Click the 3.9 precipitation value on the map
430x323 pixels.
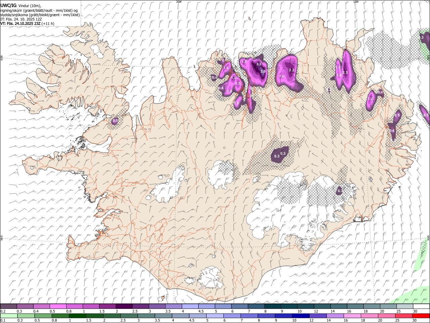click(263, 71)
